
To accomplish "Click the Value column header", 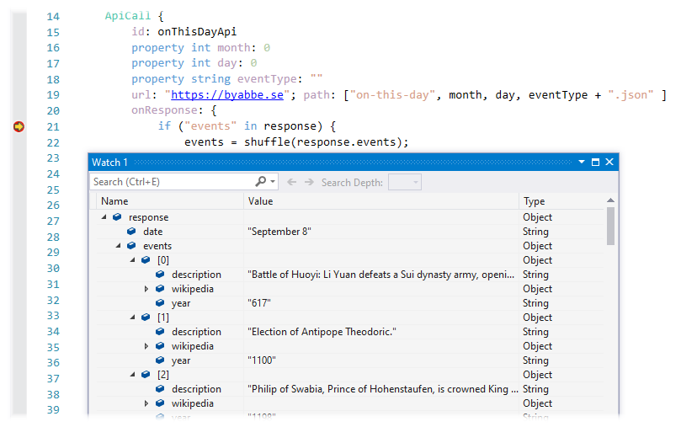I will 379,201.
